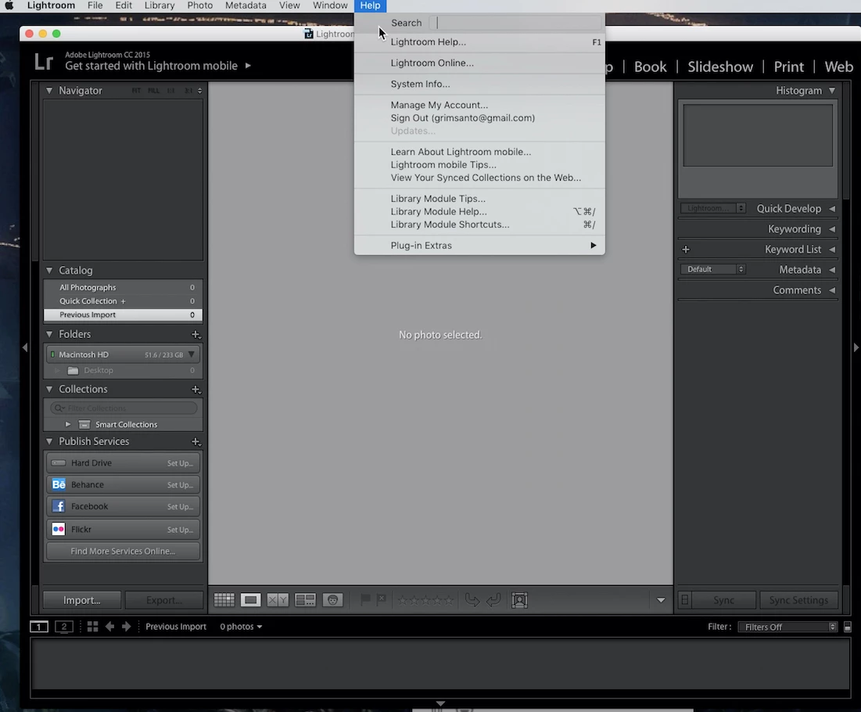Image resolution: width=861 pixels, height=712 pixels.
Task: Collapse the Publish Services panel
Action: pos(49,441)
